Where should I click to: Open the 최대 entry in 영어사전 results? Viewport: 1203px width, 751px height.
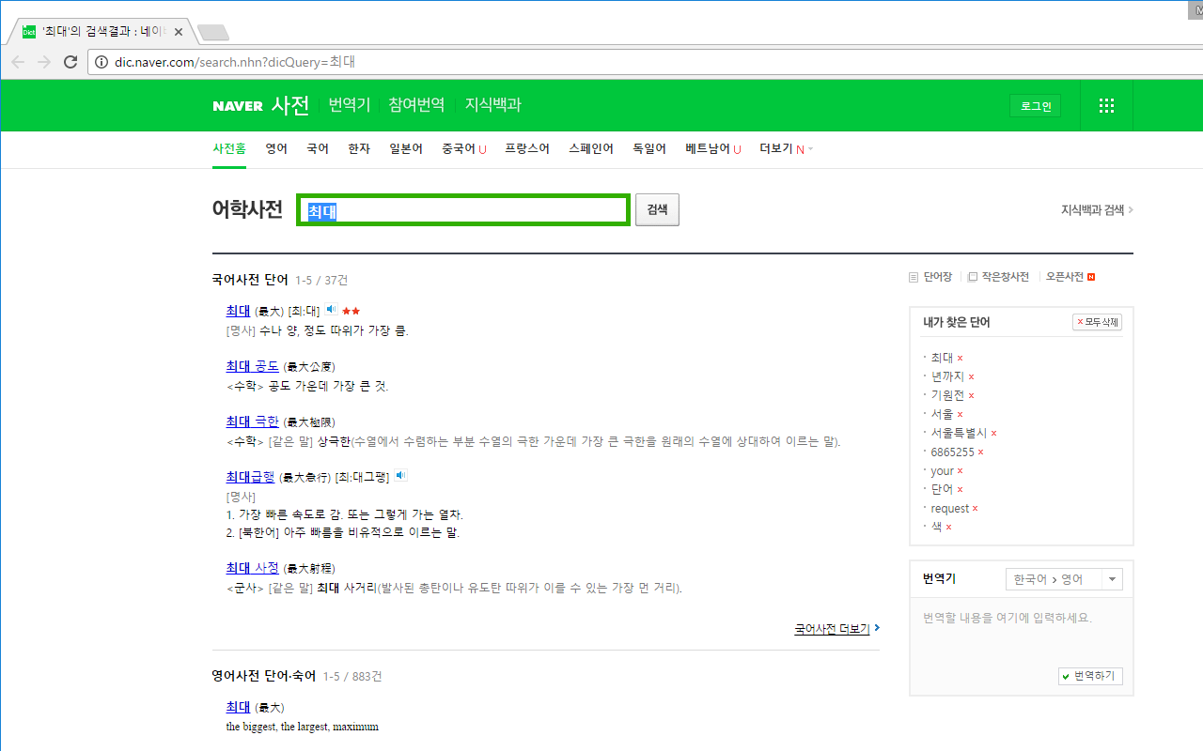238,707
